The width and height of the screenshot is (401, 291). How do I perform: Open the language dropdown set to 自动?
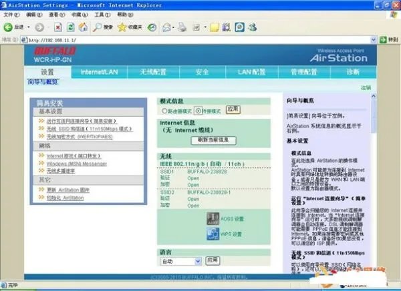181,261
